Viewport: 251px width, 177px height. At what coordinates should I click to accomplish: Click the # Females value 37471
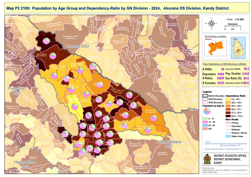click(221, 83)
